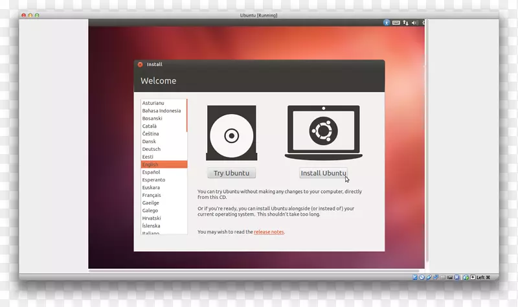Choose Euskara from the language list
The image size is (518, 307).
164,187
